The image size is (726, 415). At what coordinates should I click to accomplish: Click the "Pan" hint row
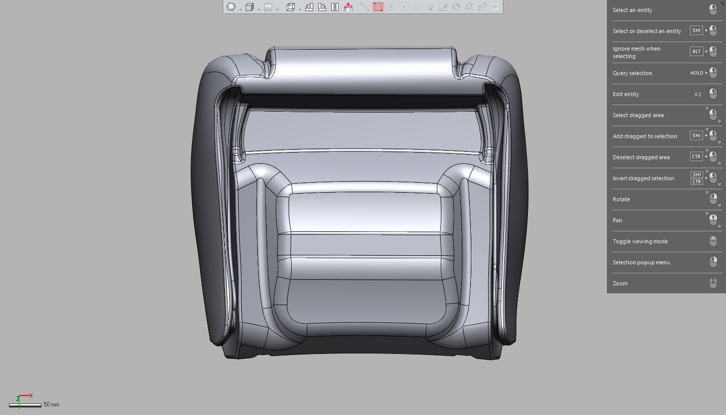(x=666, y=220)
